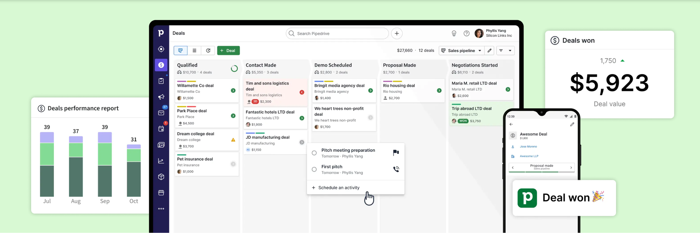Switch to forecast view

point(208,51)
